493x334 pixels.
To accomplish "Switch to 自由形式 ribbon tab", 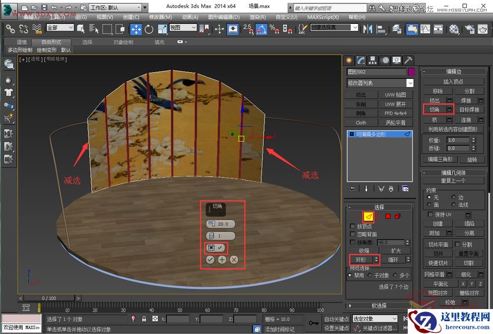I will 51,42.
